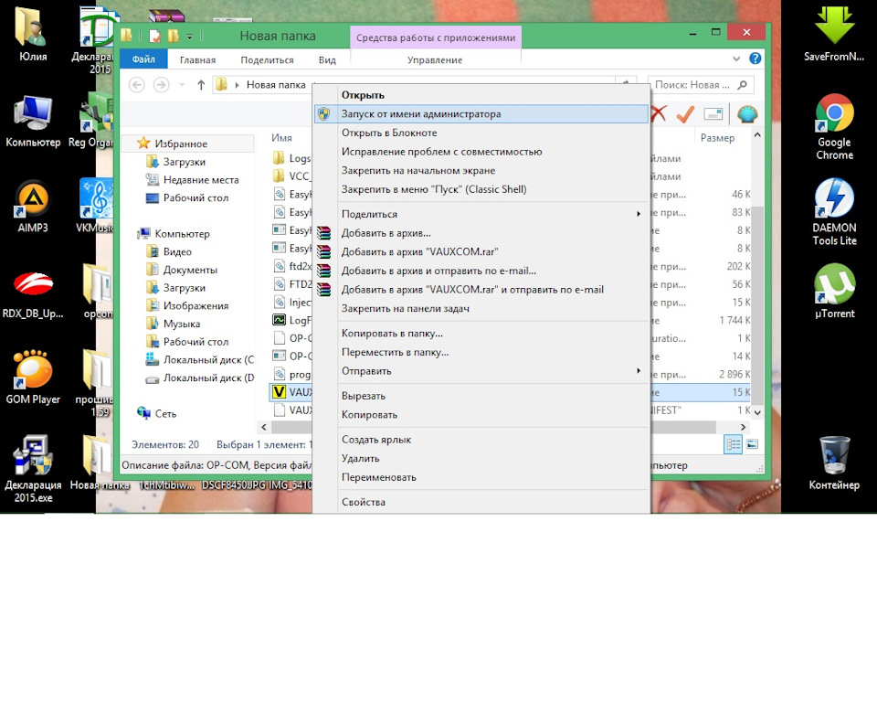The height and width of the screenshot is (713, 877).
Task: Select Музыка in navigation pane
Action: pyautogui.click(x=173, y=324)
